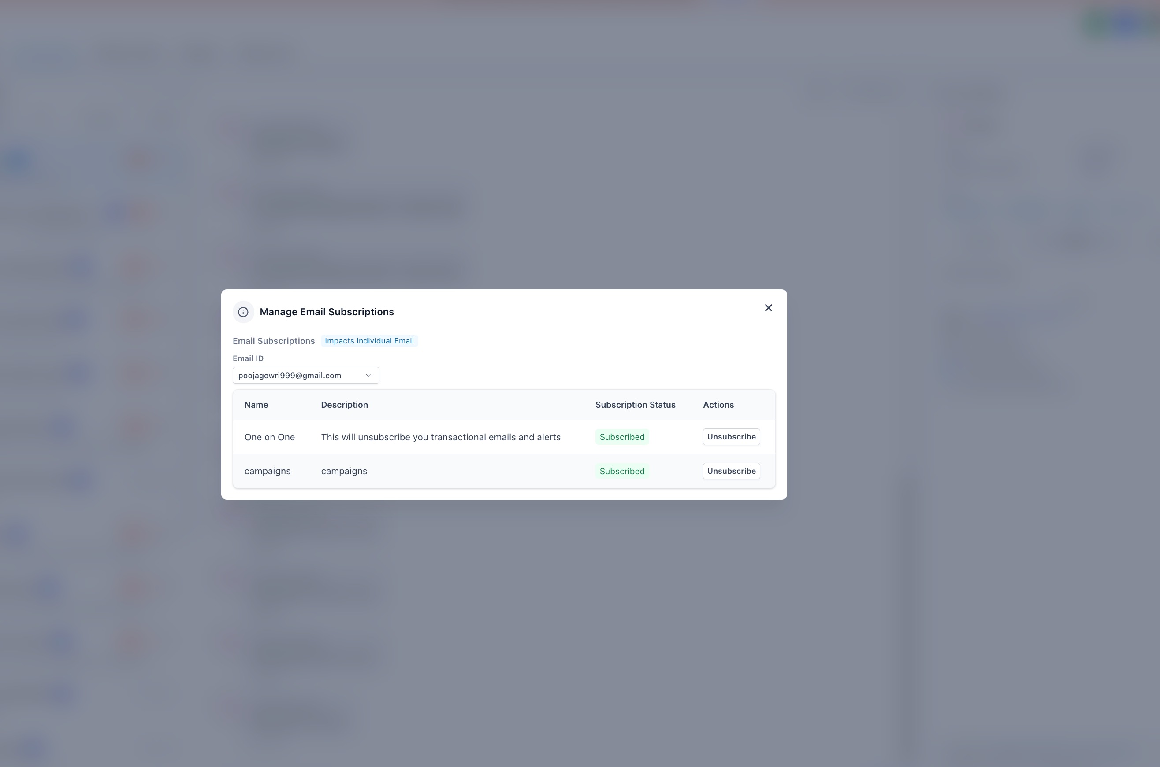The height and width of the screenshot is (767, 1160).
Task: Click the Email ID field label
Action: click(248, 358)
